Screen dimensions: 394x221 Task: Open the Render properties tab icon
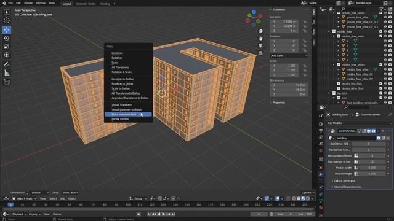coord(321,124)
